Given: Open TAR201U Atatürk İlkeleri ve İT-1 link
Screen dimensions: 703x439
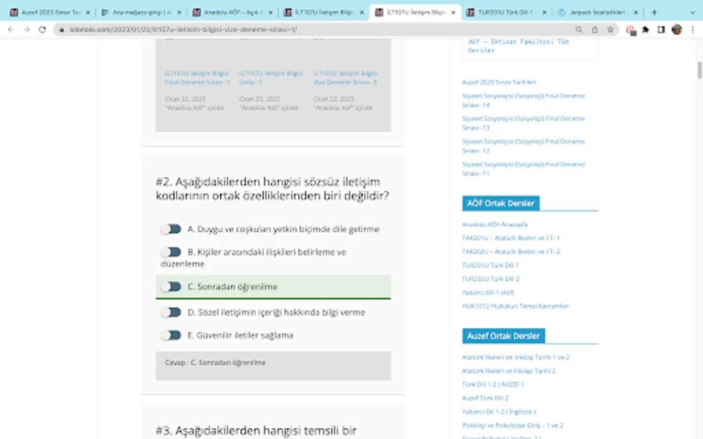Looking at the screenshot, I should click(x=511, y=238).
